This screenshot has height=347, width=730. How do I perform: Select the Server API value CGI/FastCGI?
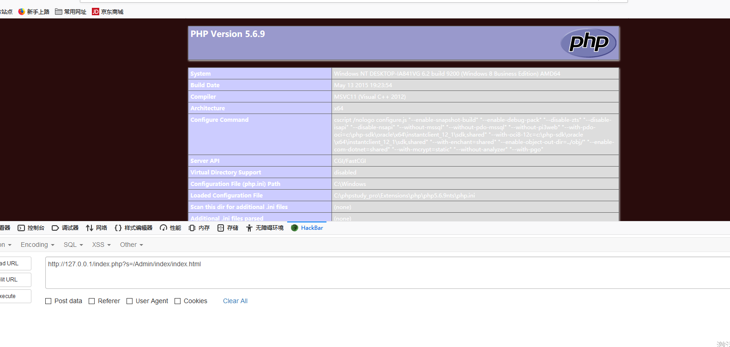click(350, 161)
